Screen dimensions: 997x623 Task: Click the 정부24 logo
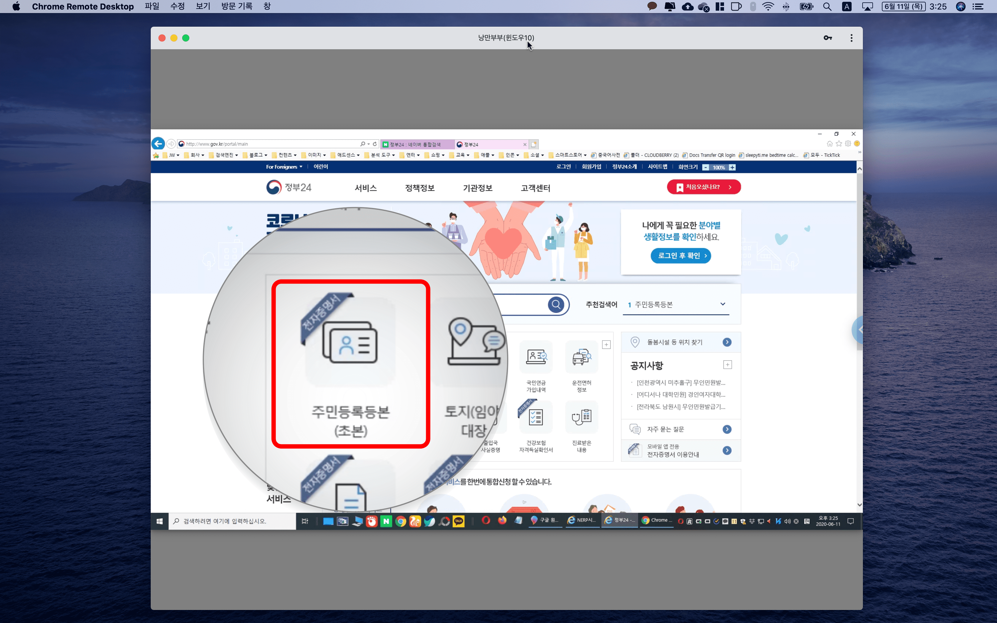[289, 187]
